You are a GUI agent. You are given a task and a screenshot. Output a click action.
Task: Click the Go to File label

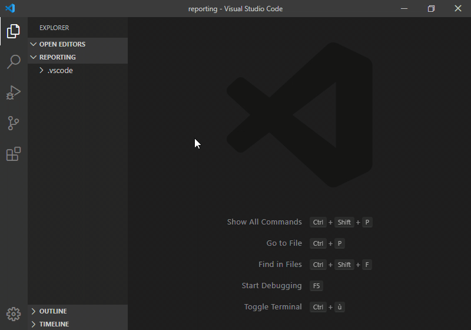(x=284, y=243)
